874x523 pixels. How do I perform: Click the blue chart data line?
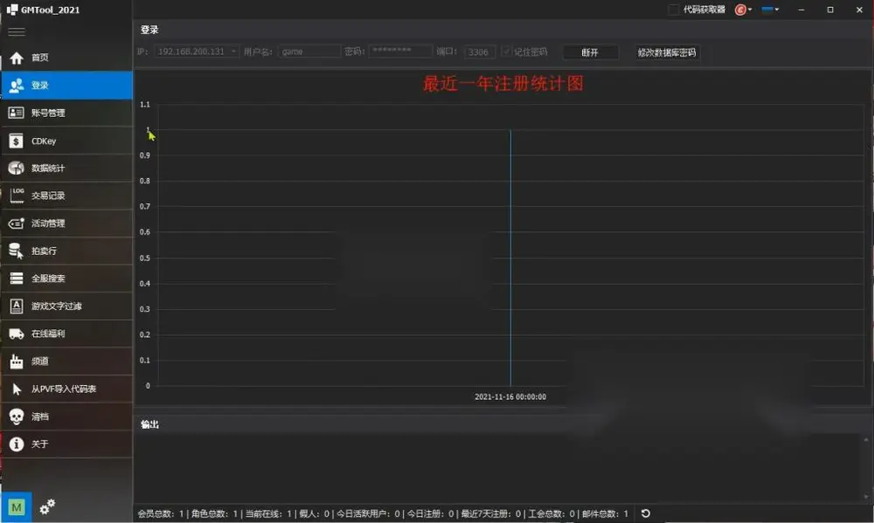pos(510,258)
